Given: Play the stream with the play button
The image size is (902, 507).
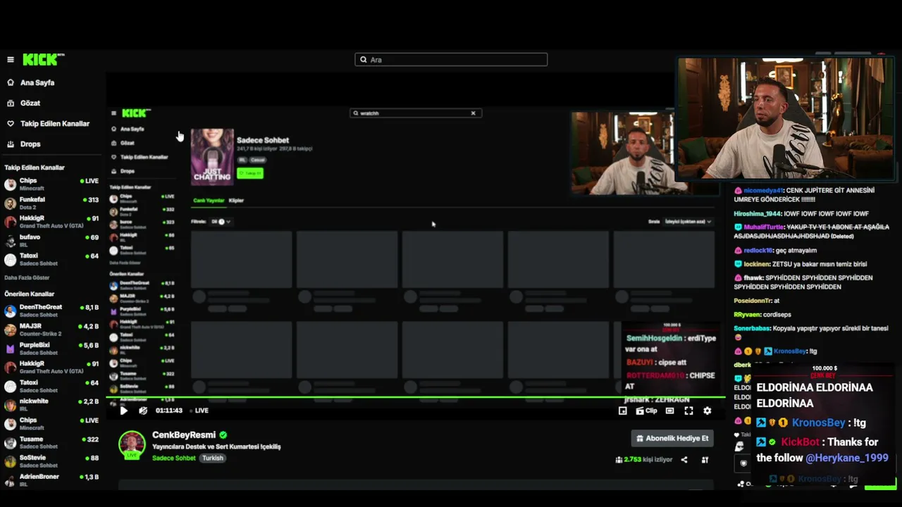Looking at the screenshot, I should tap(124, 411).
